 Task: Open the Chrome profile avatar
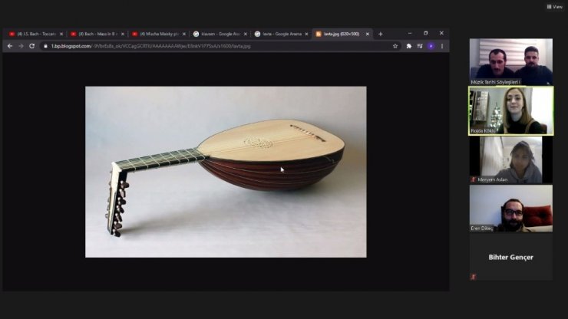click(x=431, y=46)
